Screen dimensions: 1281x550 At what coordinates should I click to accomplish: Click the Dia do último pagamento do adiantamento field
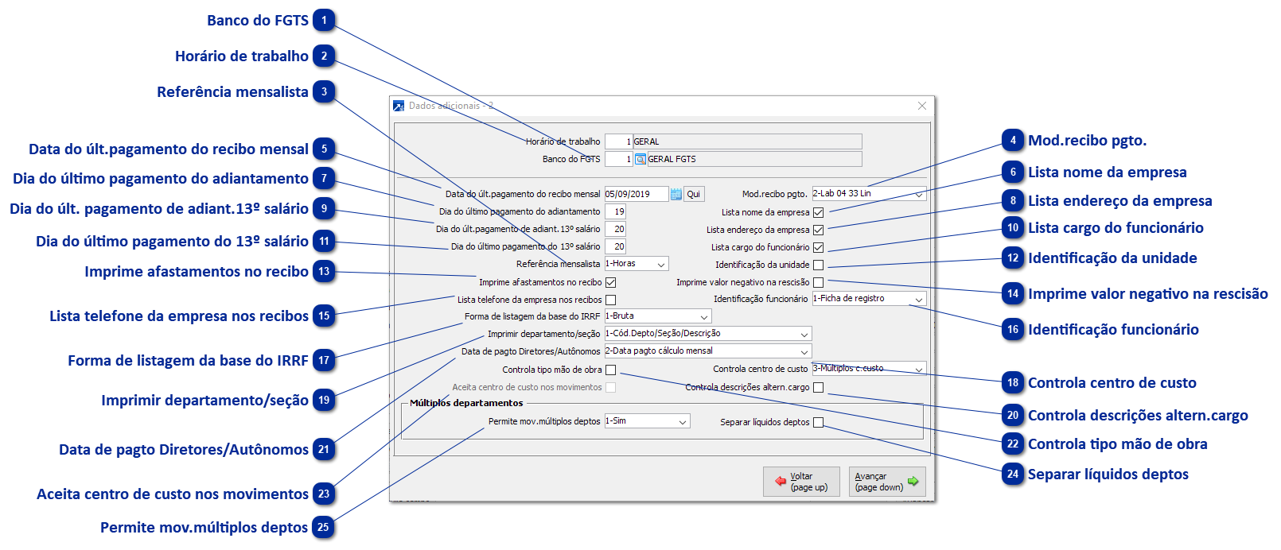click(x=615, y=211)
